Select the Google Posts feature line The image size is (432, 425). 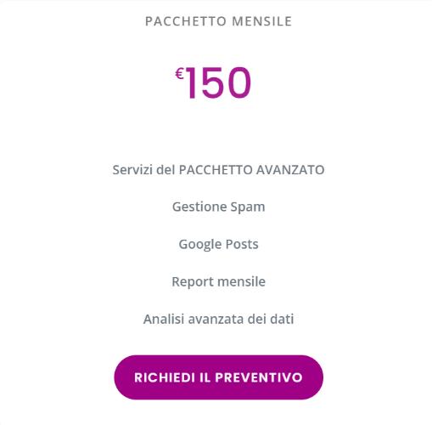218,244
